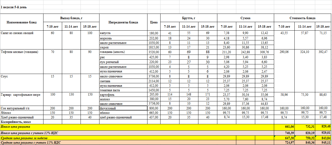Screen dimensions: 332x145
Task: Click the 'Наименование блюд' column header cell
Action: point(22,22)
